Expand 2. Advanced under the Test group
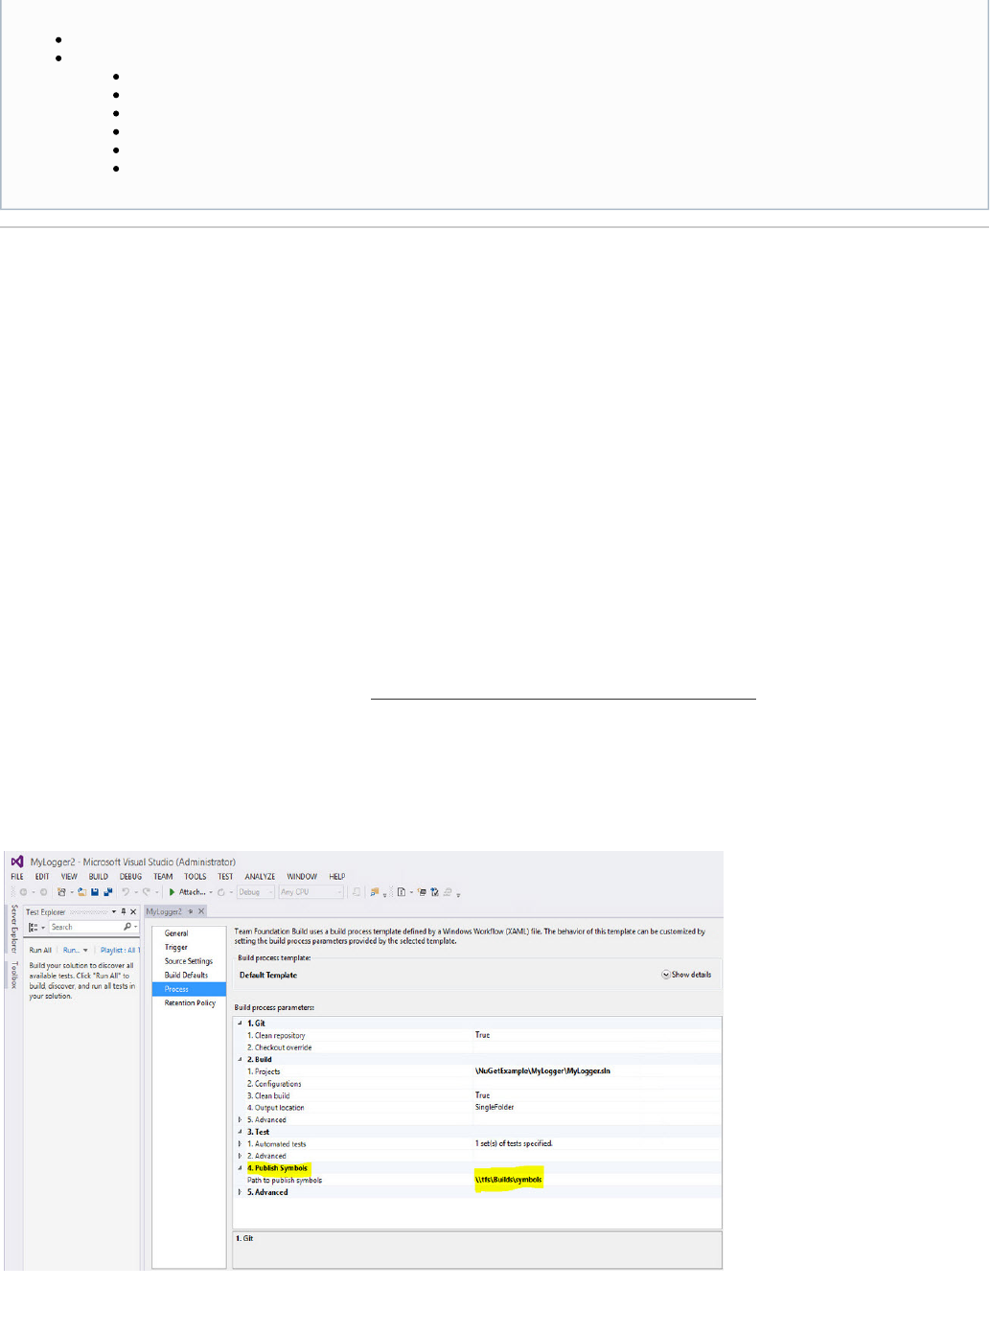Screen dimensions: 990x1334 tap(241, 1156)
